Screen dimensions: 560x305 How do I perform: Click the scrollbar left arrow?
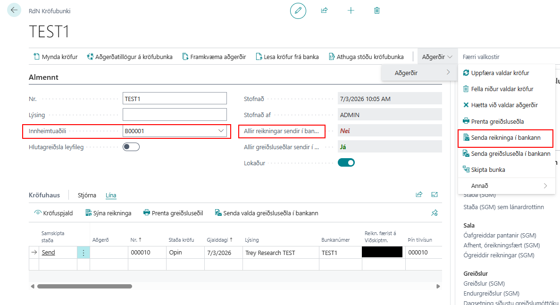pos(33,287)
